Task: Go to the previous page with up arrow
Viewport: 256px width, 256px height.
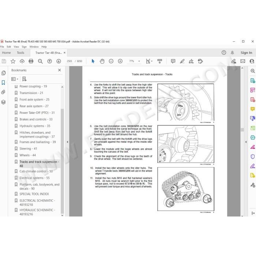Action: click(x=49, y=61)
